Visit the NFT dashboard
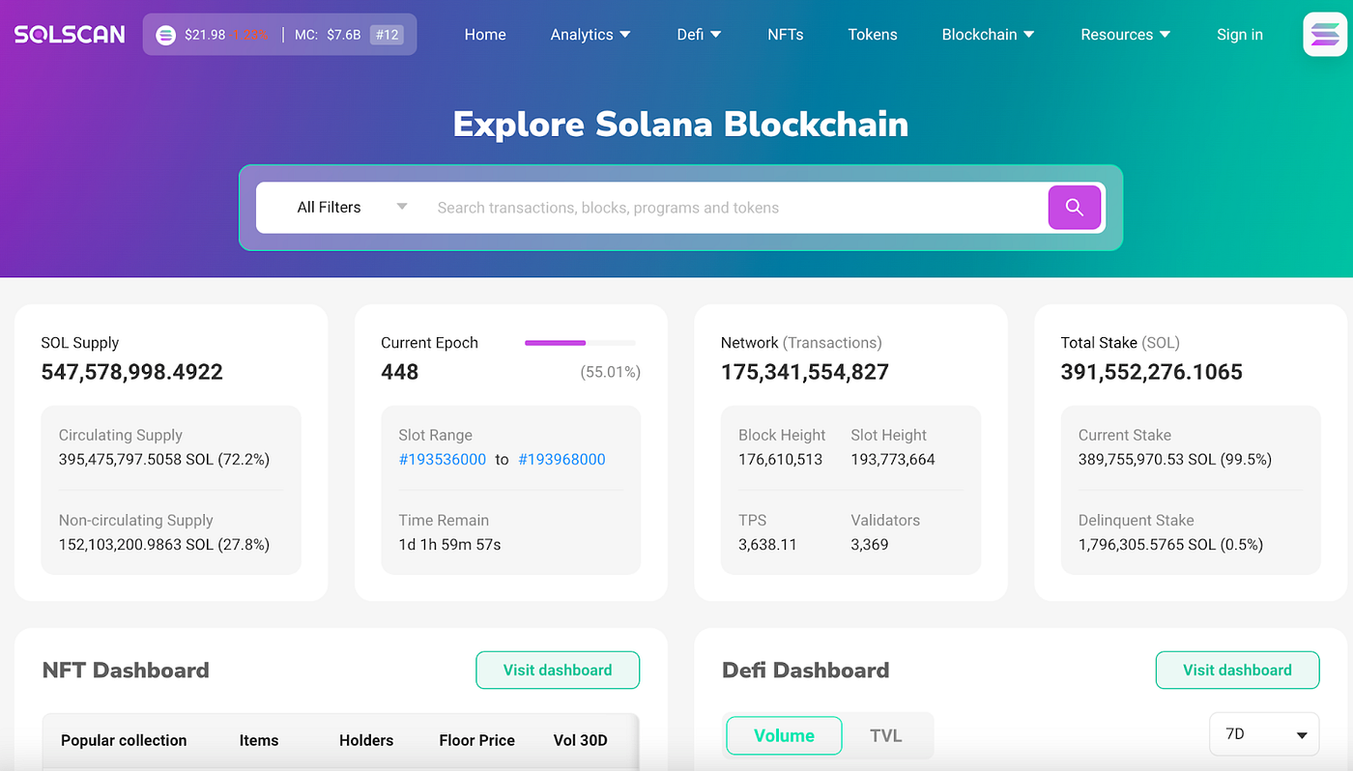Screen dimensions: 1353x771 pos(558,670)
